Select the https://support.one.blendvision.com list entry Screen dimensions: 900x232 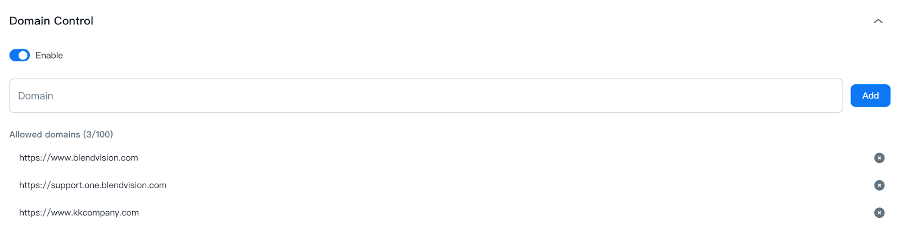pyautogui.click(x=93, y=185)
